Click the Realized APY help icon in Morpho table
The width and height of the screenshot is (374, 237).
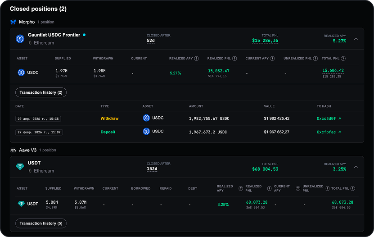pos(196,59)
